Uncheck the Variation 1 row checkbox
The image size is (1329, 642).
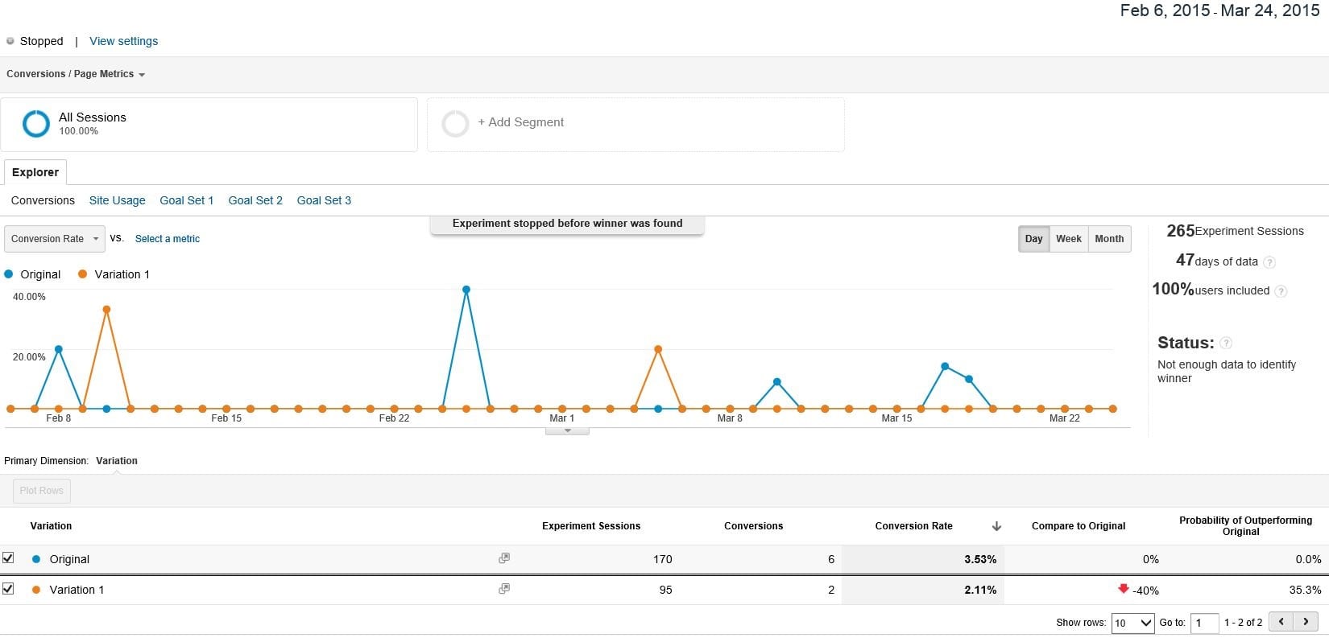coord(8,588)
